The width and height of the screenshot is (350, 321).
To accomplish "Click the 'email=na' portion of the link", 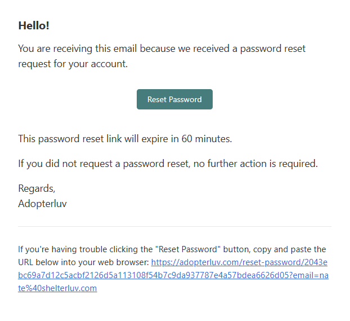I will (x=313, y=275).
